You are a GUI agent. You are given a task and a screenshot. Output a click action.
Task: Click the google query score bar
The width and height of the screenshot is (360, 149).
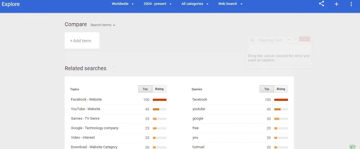(281, 119)
